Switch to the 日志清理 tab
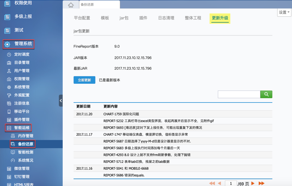The height and width of the screenshot is (186, 292). (x=166, y=18)
